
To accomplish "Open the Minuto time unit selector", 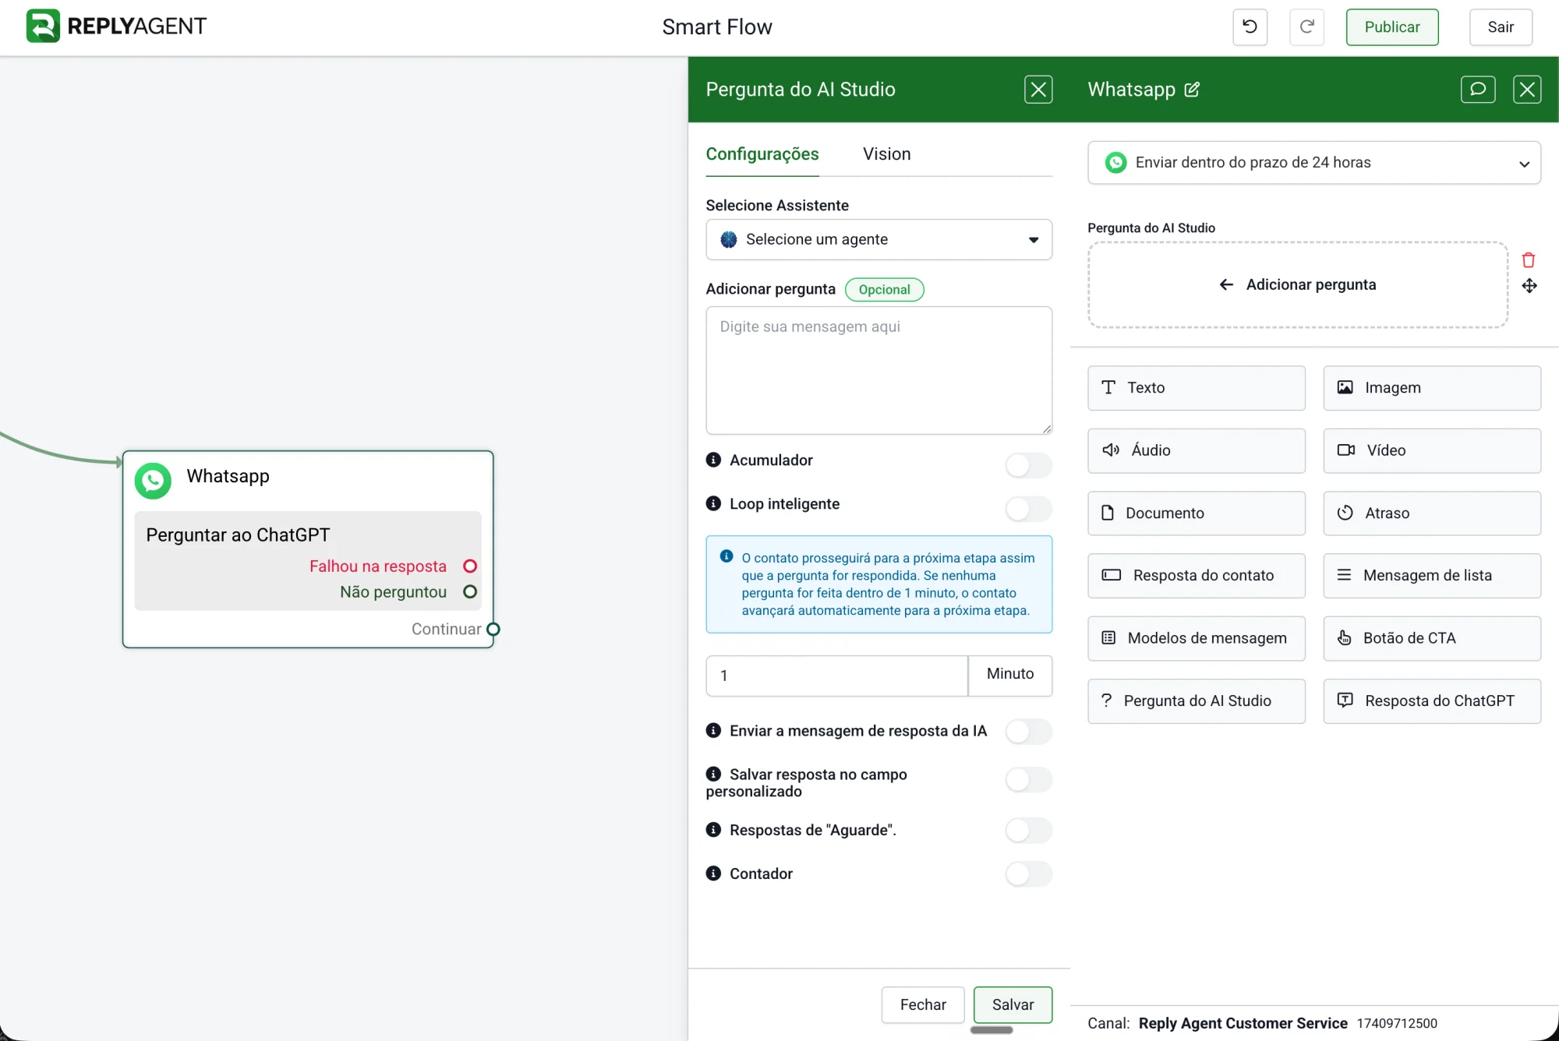I will click(1010, 675).
